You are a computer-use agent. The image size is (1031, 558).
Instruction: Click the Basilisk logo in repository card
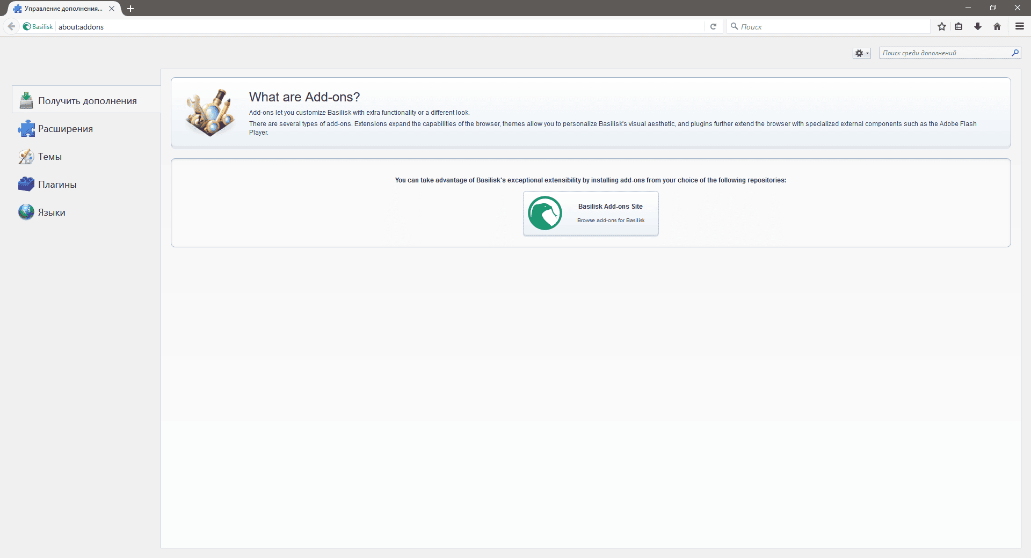[545, 213]
